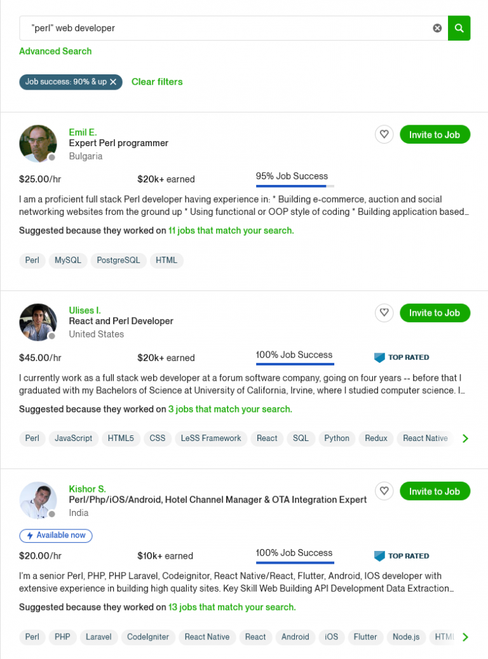Show more skill tags for Kishor S.
488x659 pixels.
point(465,637)
